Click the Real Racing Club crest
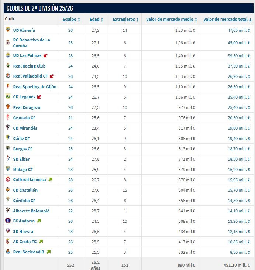 click(8, 65)
